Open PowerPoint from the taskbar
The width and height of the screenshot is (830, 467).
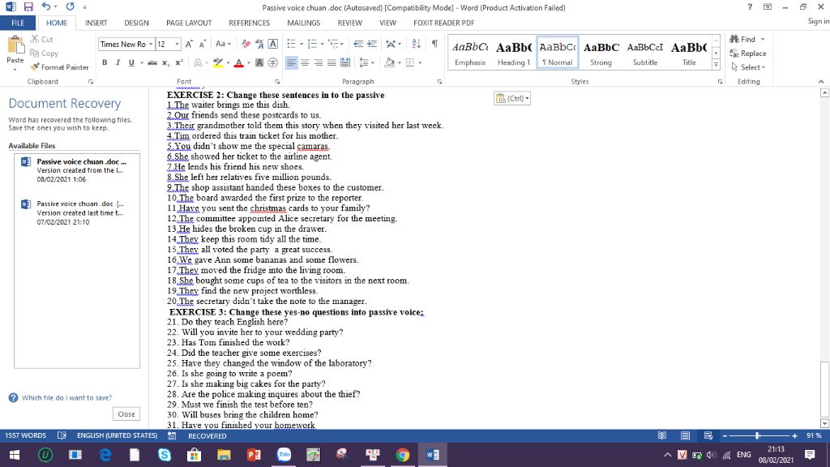(254, 455)
